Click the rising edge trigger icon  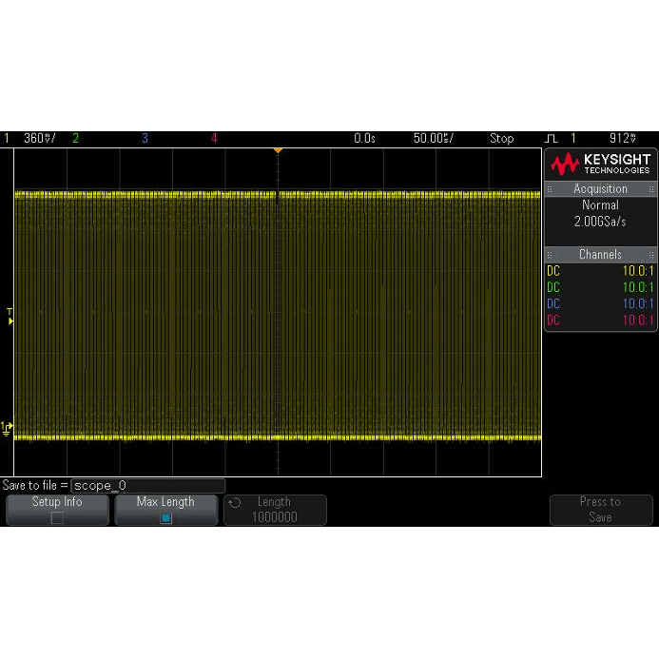[x=552, y=139]
